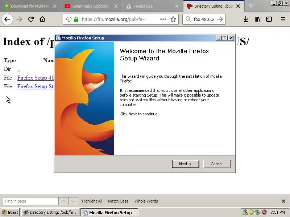This screenshot has height=217, width=290.
Task: Close the find bar
Action: (x=283, y=201)
